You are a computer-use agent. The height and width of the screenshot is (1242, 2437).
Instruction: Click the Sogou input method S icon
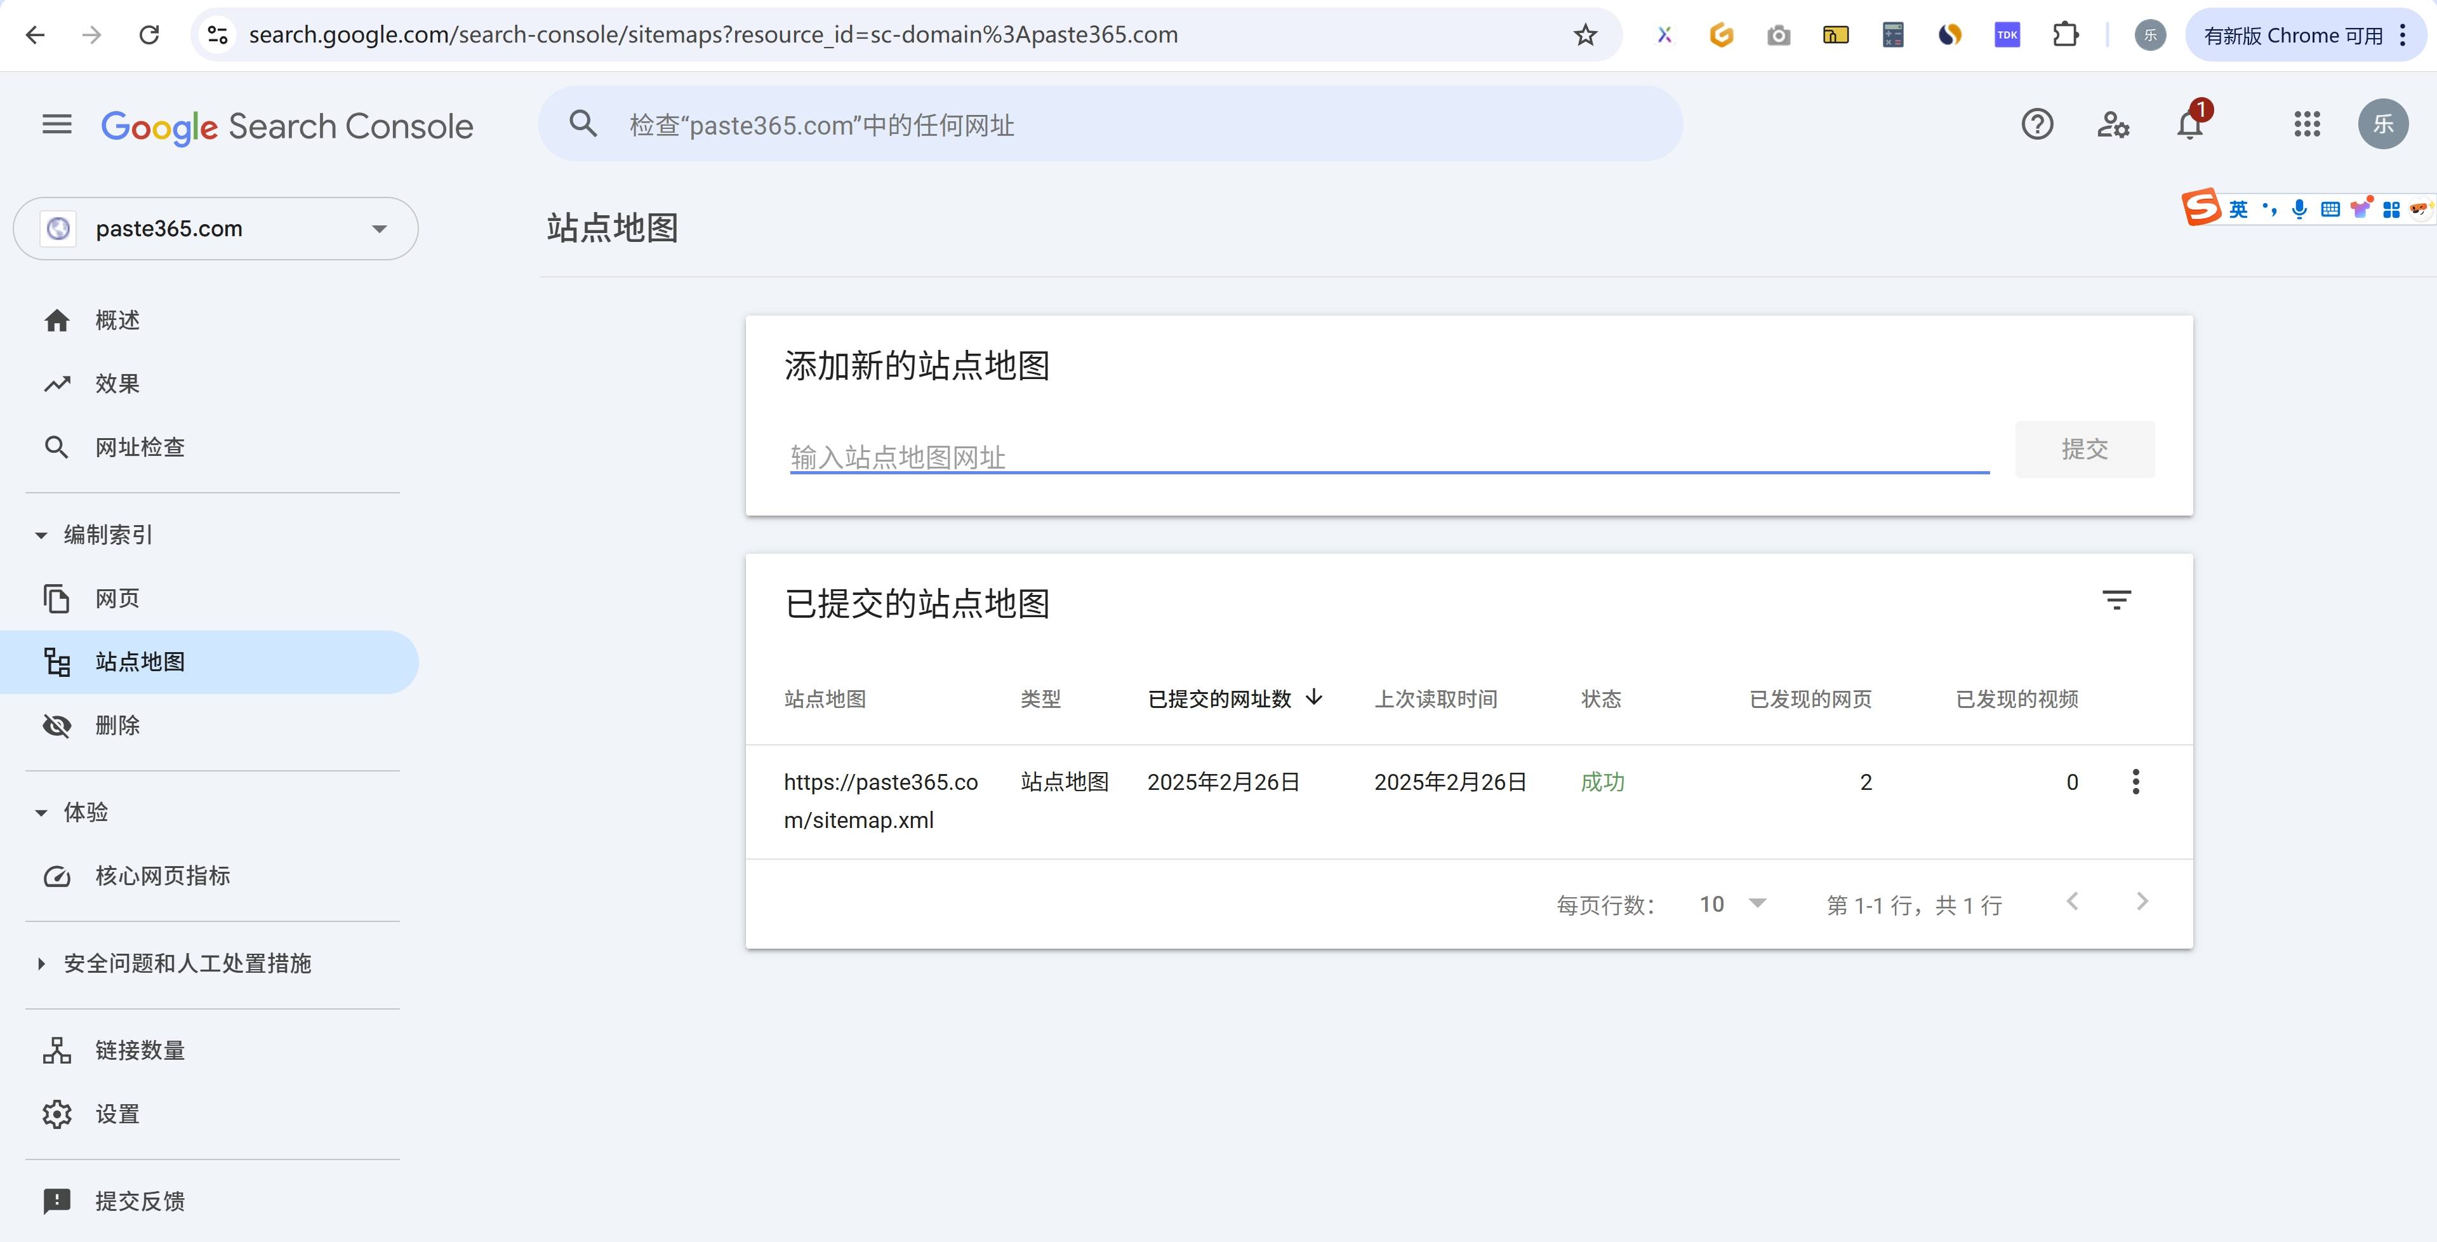[x=2201, y=207]
